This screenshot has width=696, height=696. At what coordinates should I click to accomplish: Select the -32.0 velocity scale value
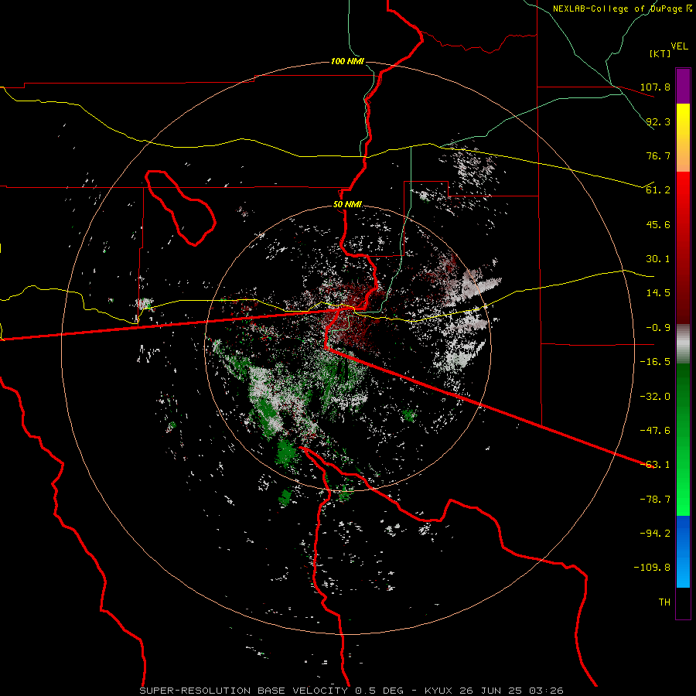coord(656,397)
